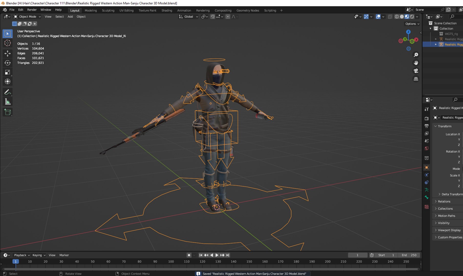This screenshot has height=276, width=463.
Task: Toggle auto keying record button
Action: 189,255
